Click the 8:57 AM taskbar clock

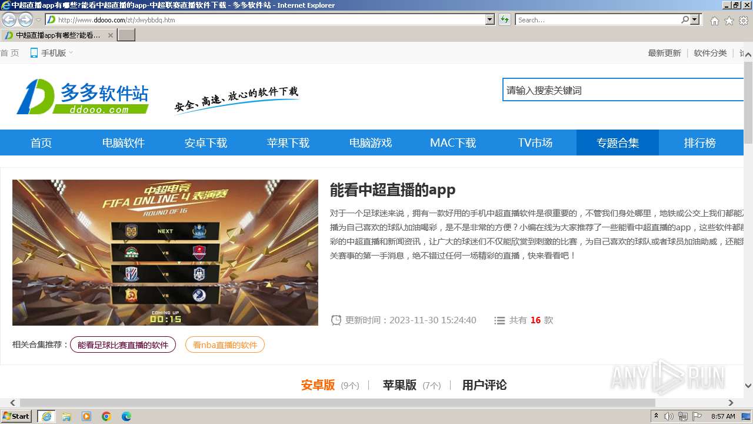click(723, 416)
